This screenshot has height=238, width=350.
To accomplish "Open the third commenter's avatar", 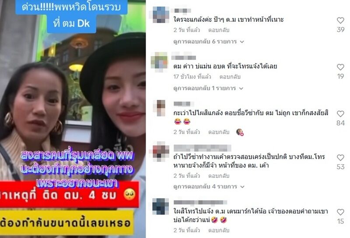I will [160, 108].
